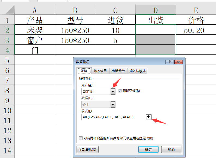The image size is (216, 158).
Task: Select row 13 header
Action: pos(7,140)
